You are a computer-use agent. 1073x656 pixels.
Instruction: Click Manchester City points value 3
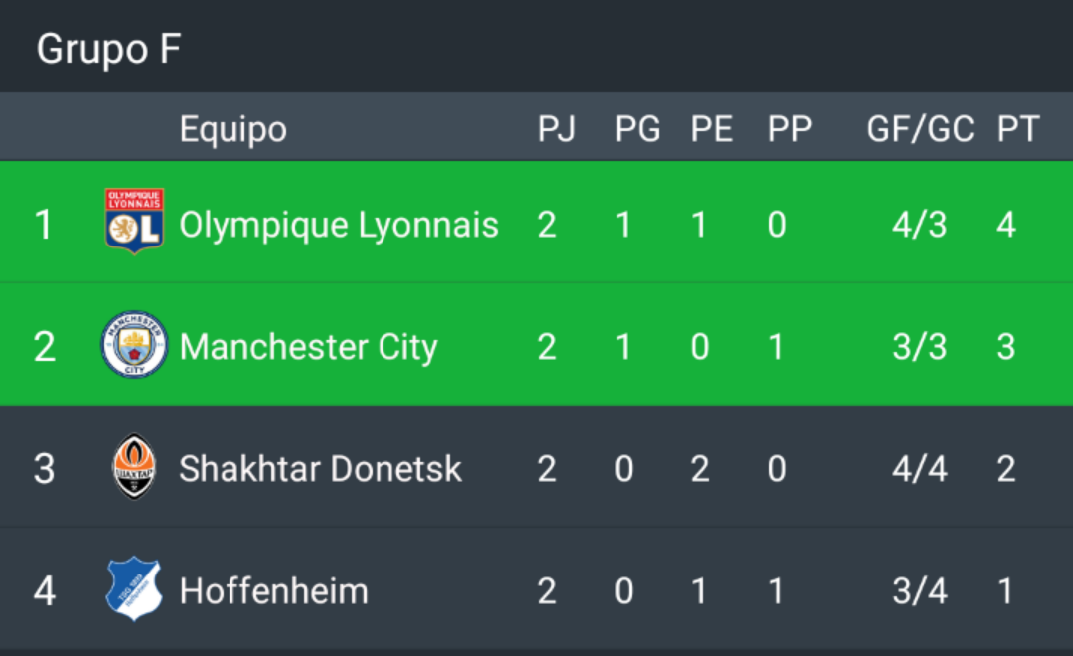(x=1005, y=347)
